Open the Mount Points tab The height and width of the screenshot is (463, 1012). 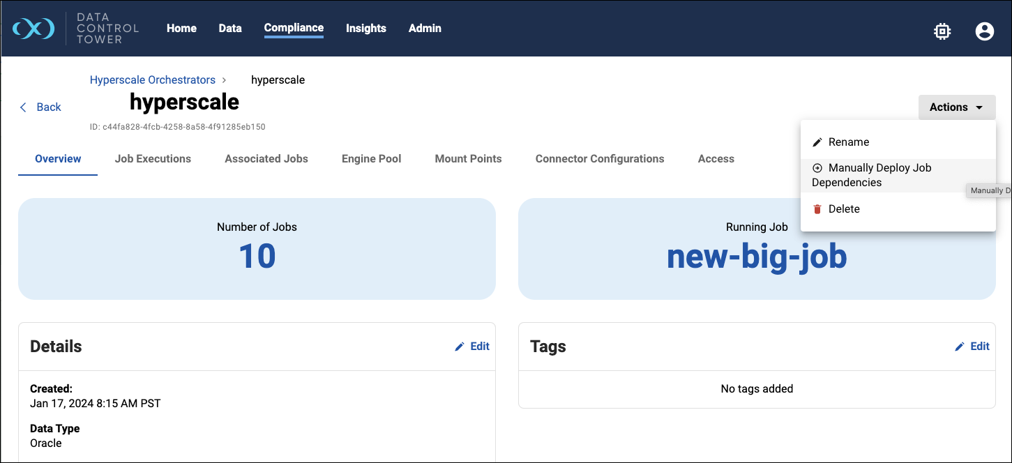[468, 159]
